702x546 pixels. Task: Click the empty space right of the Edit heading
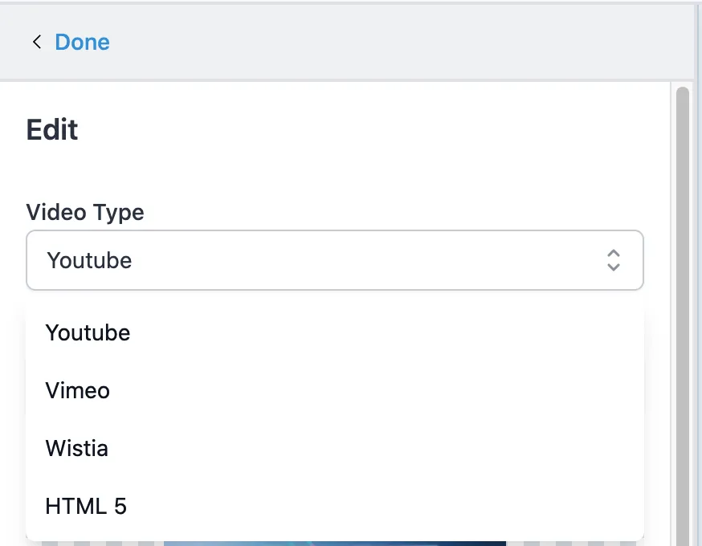[x=361, y=129]
